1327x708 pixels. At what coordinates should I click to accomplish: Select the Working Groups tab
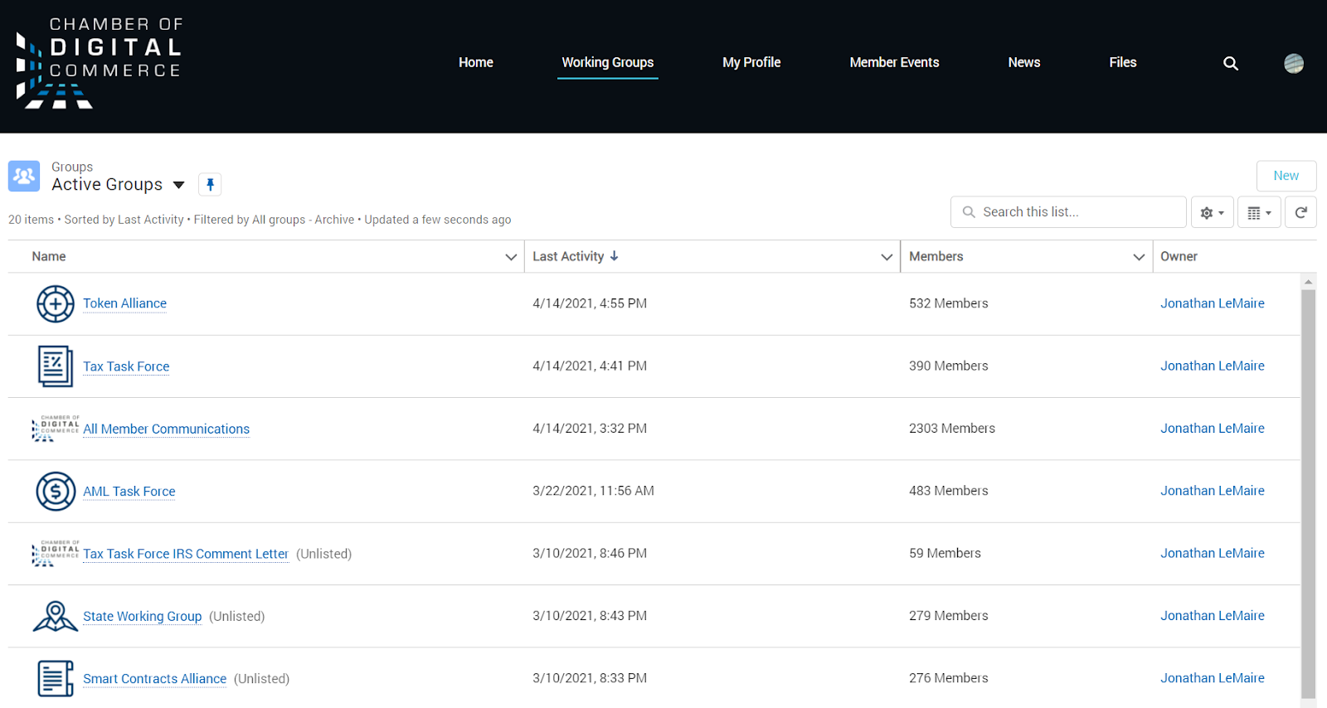(608, 62)
